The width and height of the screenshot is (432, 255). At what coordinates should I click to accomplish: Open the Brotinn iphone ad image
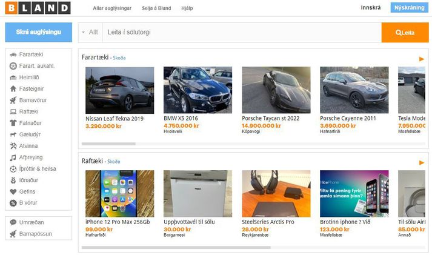click(354, 194)
